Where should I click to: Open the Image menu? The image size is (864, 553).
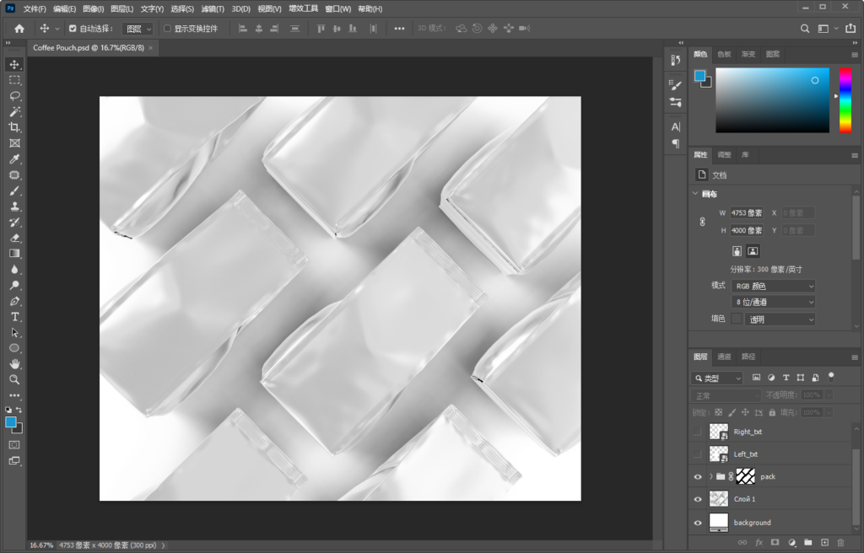pos(93,8)
